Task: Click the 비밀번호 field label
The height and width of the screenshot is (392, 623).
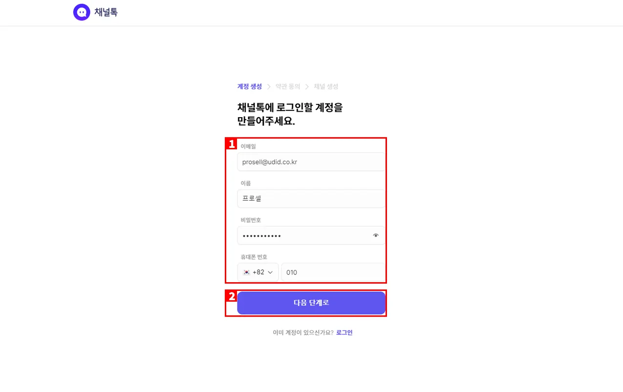Action: coord(251,220)
